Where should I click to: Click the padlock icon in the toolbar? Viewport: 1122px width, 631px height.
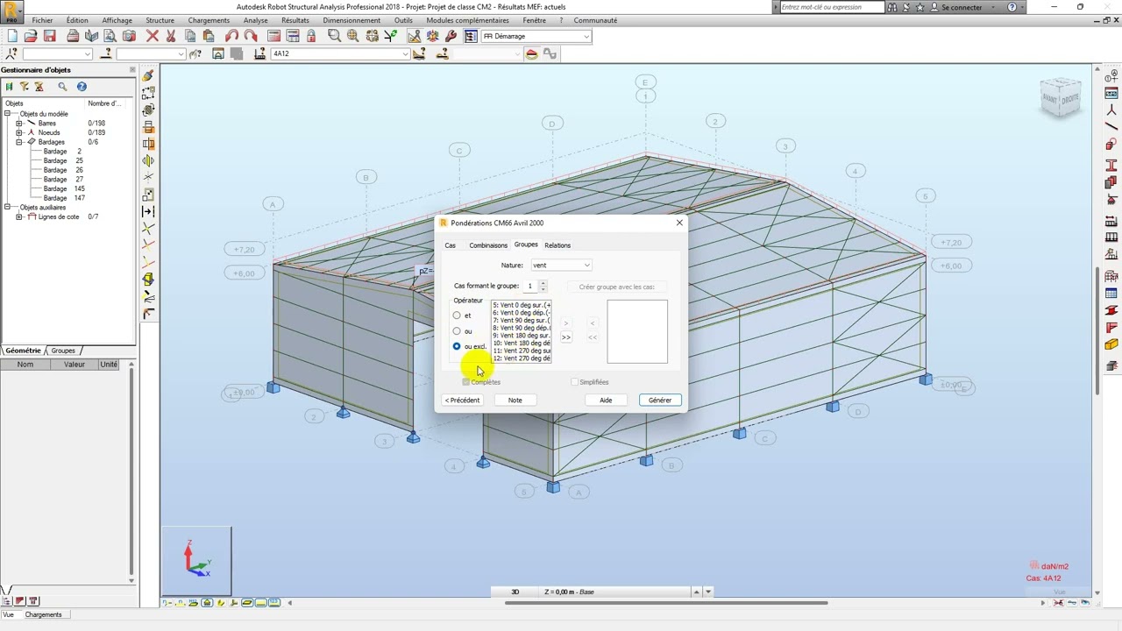click(x=311, y=36)
